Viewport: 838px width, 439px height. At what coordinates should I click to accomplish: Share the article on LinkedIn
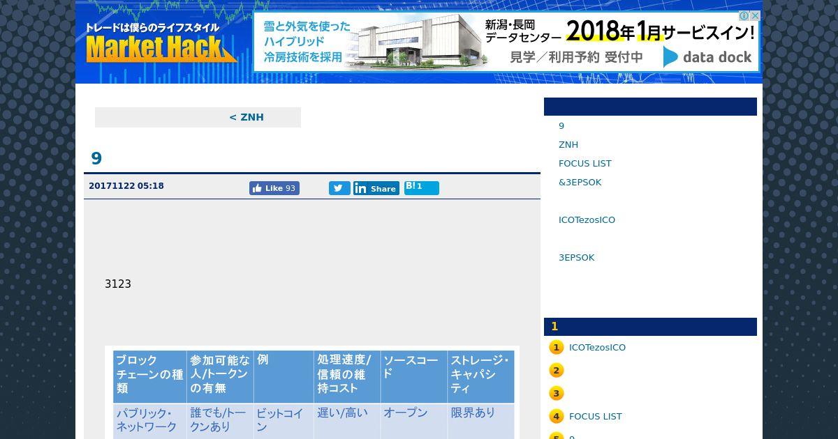pos(376,188)
